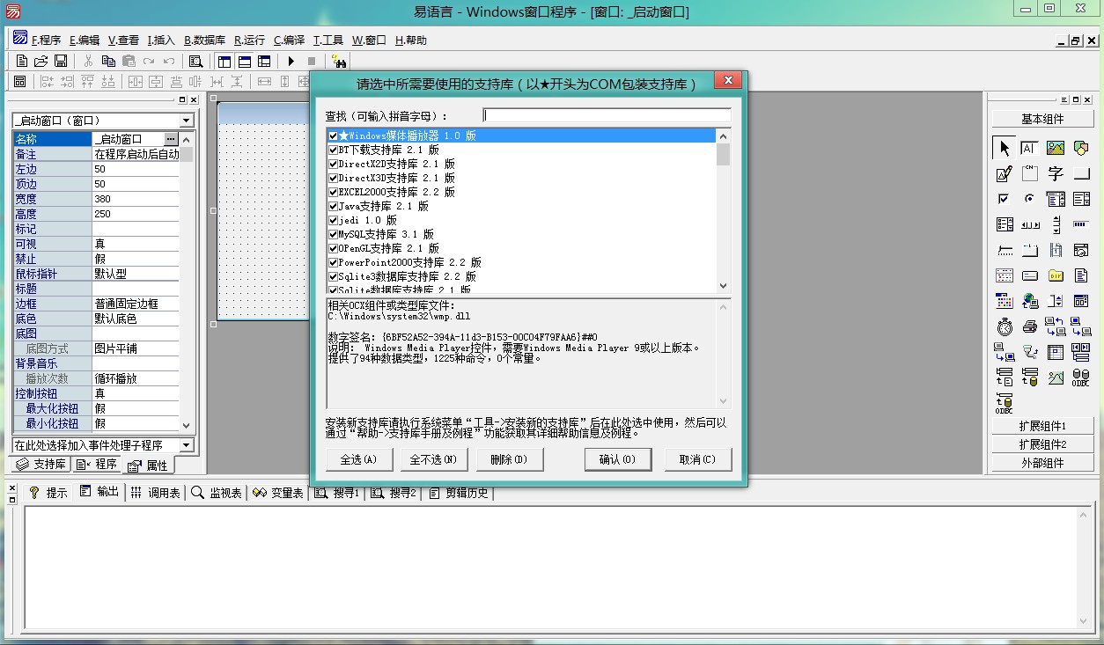Uncheck DirectX2D支持库 2.1 版
This screenshot has height=645, width=1104.
pos(333,164)
